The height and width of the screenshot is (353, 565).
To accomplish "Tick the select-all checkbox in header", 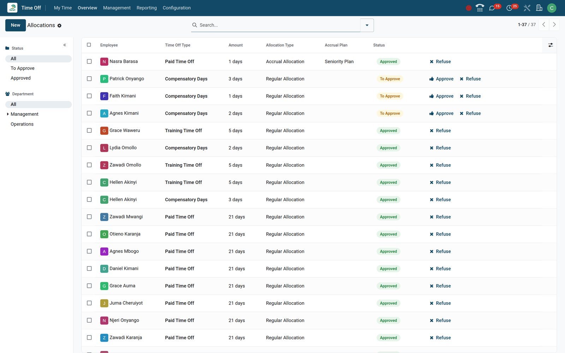I will 89,45.
